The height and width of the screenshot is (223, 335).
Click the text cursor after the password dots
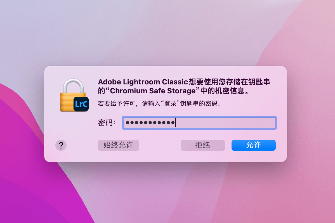point(175,123)
